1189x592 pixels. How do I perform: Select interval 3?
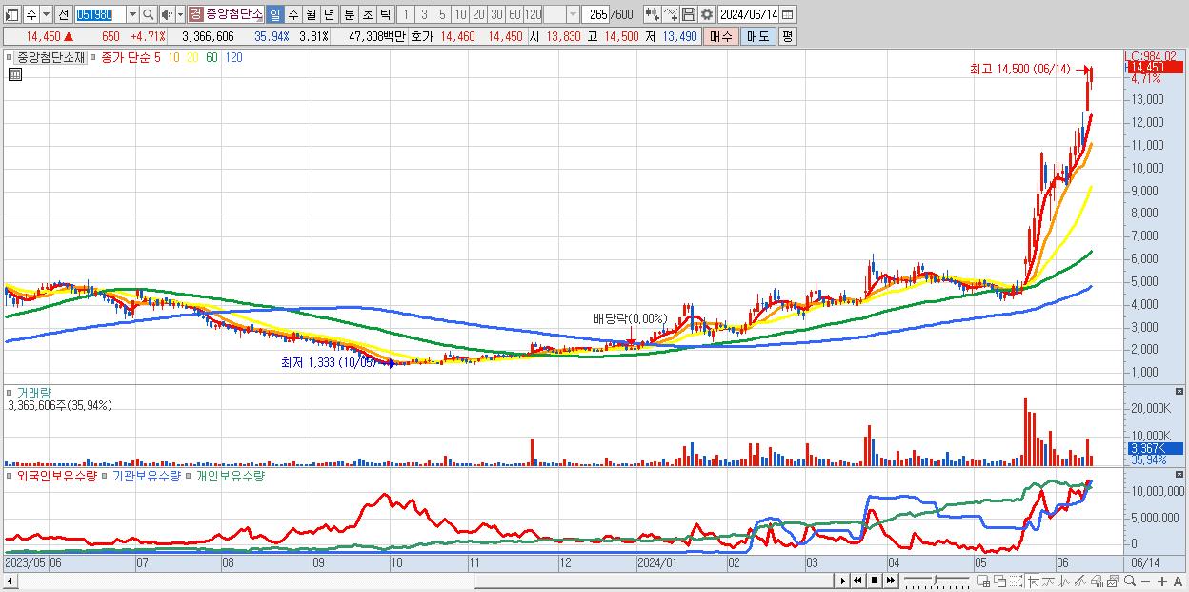(x=424, y=14)
